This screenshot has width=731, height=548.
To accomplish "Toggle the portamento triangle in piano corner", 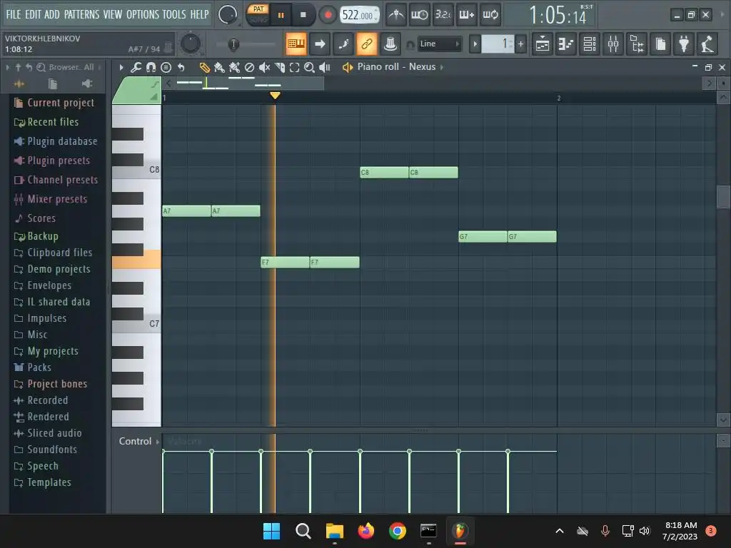I will point(154,97).
